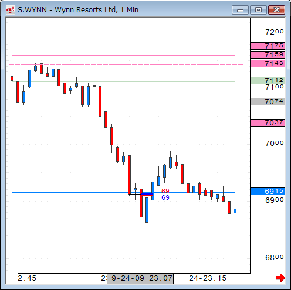Click the 24-23:15 time axis marker
The image size is (291, 290).
[x=208, y=278]
